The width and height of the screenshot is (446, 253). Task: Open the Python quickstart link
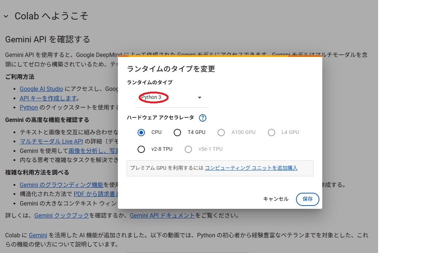29,107
